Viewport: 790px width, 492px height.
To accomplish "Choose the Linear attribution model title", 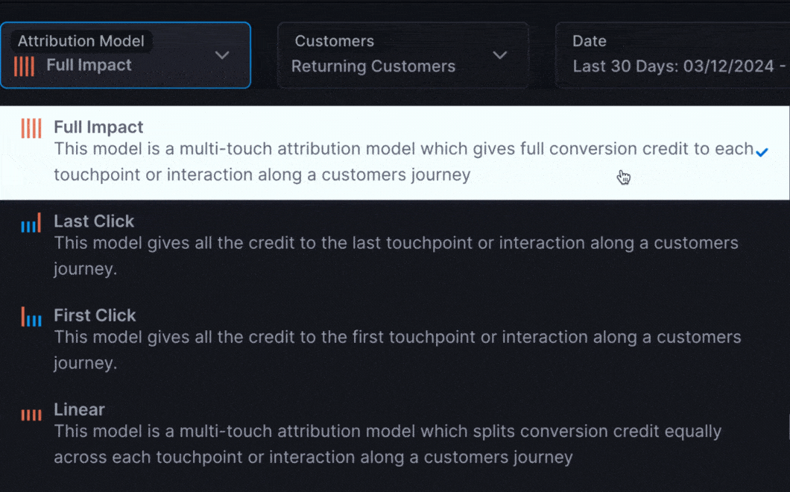I will tap(79, 409).
